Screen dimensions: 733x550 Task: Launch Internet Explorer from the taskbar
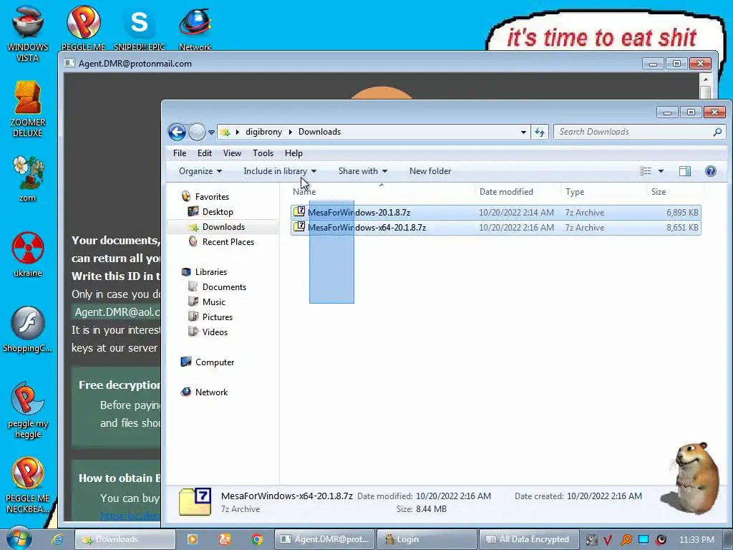(x=57, y=539)
